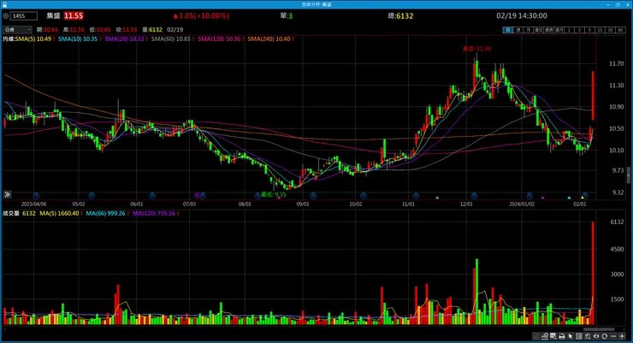This screenshot has width=633, height=343.
Task: Select the 還月 adjusted monthly button
Action: pyautogui.click(x=559, y=30)
